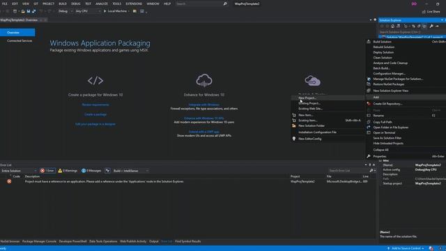Open the ANALYZE menu
Image resolution: width=446 pixels, height=251 pixels.
pos(102,3)
